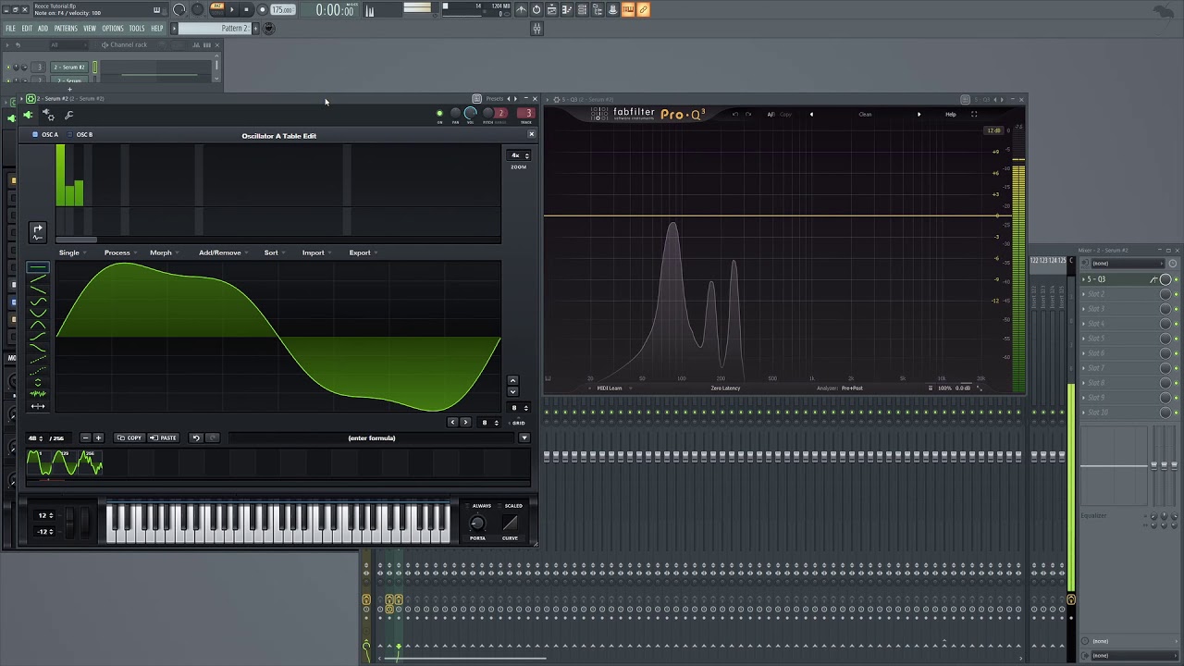Open the EDIT menu

(27, 29)
